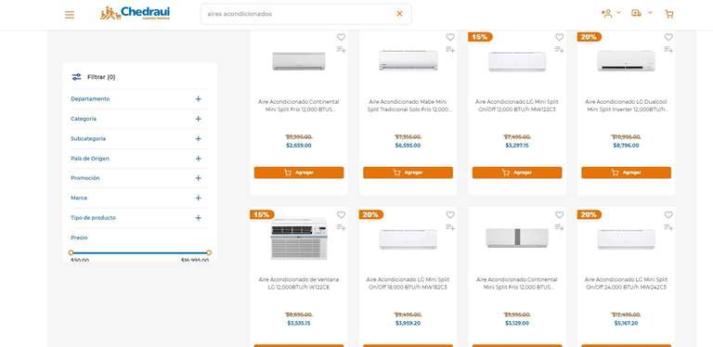Favorite the second Continental Mini Split at $3,129.00
The width and height of the screenshot is (713, 347).
(559, 215)
